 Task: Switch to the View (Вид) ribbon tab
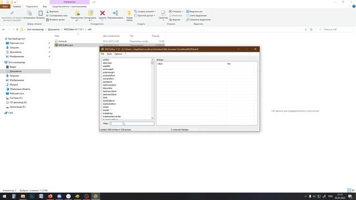click(x=44, y=7)
